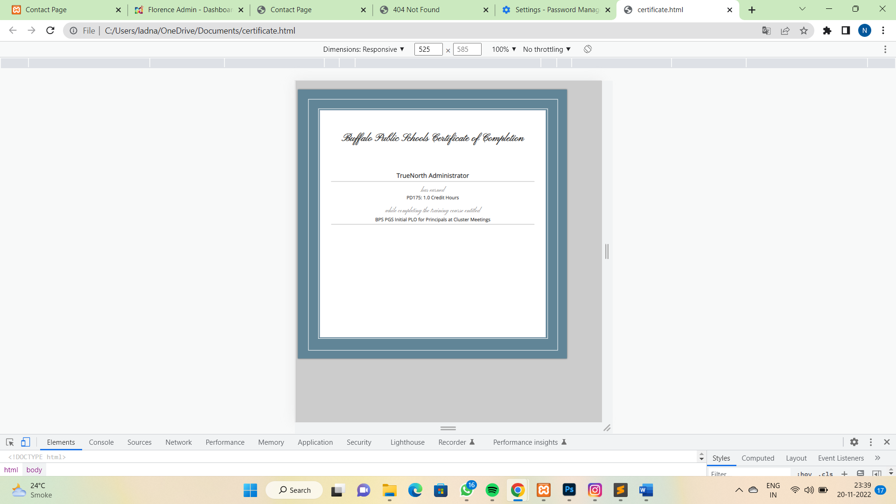Edit the viewport width field 525
The height and width of the screenshot is (504, 896).
point(428,49)
